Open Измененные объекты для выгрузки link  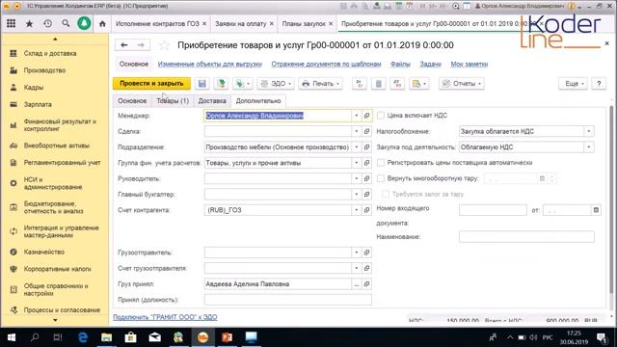pos(210,65)
